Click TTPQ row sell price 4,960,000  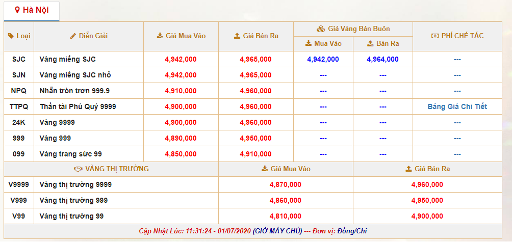255,106
